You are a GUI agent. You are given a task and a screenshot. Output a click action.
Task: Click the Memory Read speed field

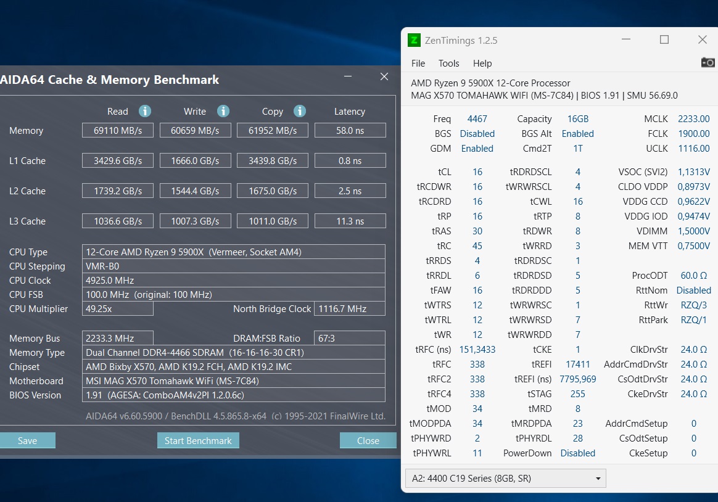click(x=117, y=130)
